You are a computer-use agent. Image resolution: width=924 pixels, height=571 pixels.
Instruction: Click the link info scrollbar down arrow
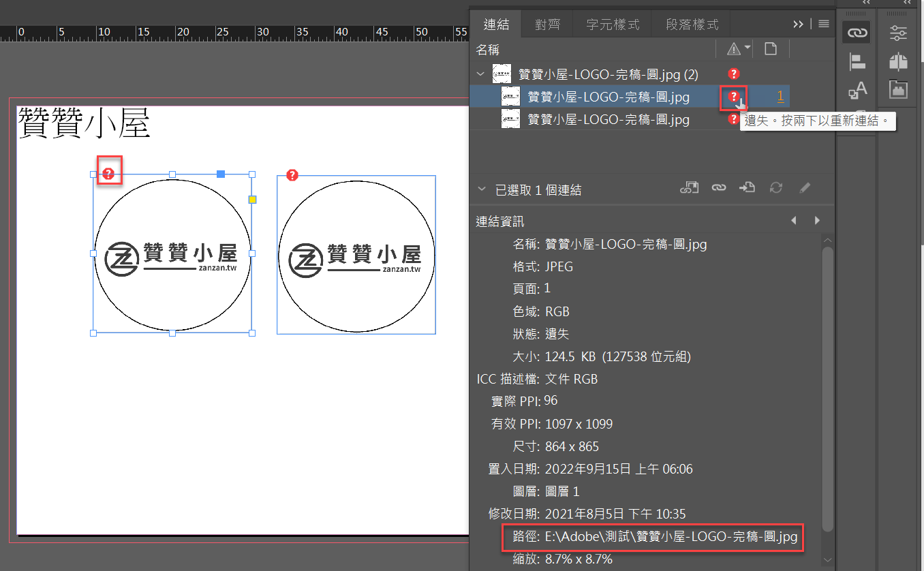(828, 560)
